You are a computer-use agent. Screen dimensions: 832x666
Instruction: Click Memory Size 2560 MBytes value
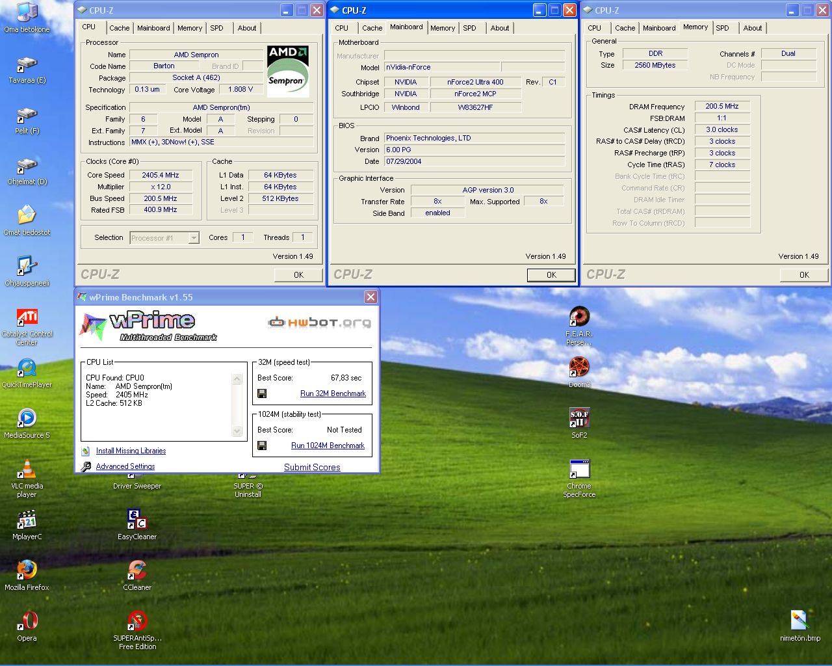click(655, 65)
